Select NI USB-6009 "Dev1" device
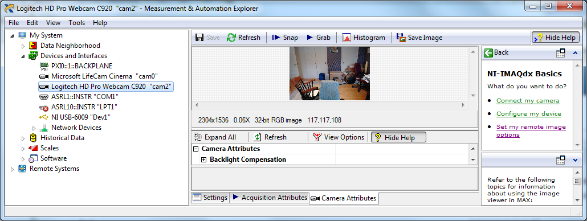The image size is (587, 221). pos(81,117)
